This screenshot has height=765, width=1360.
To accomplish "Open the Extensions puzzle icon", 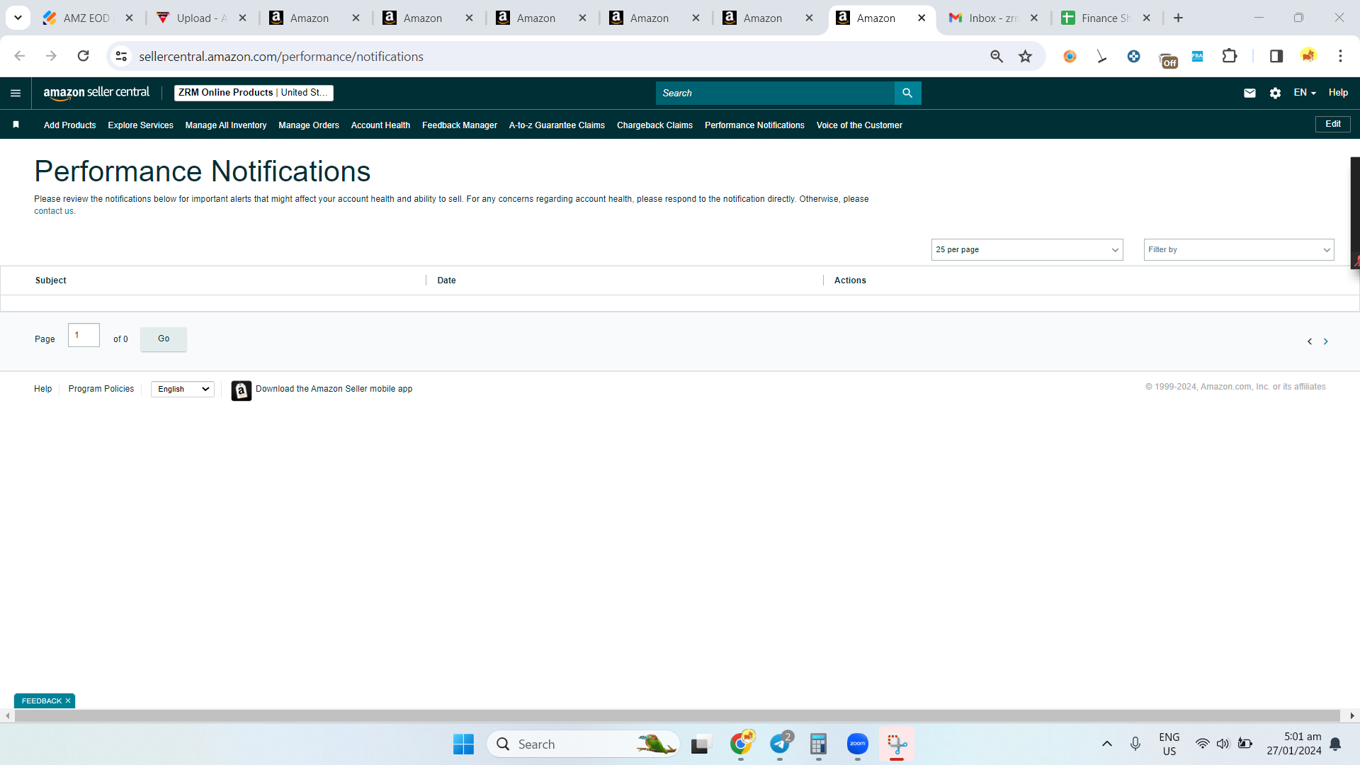I will [1230, 56].
